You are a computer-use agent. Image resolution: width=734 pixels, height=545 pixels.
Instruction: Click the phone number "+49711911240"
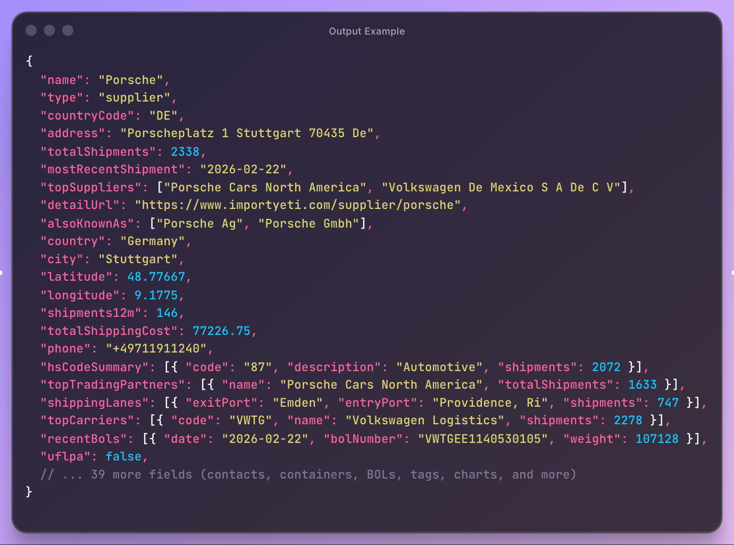click(156, 349)
